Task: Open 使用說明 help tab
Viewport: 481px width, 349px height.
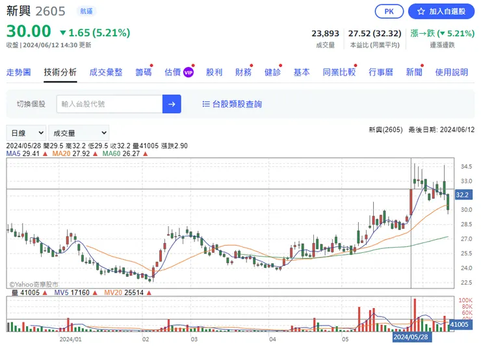Action: tap(452, 72)
